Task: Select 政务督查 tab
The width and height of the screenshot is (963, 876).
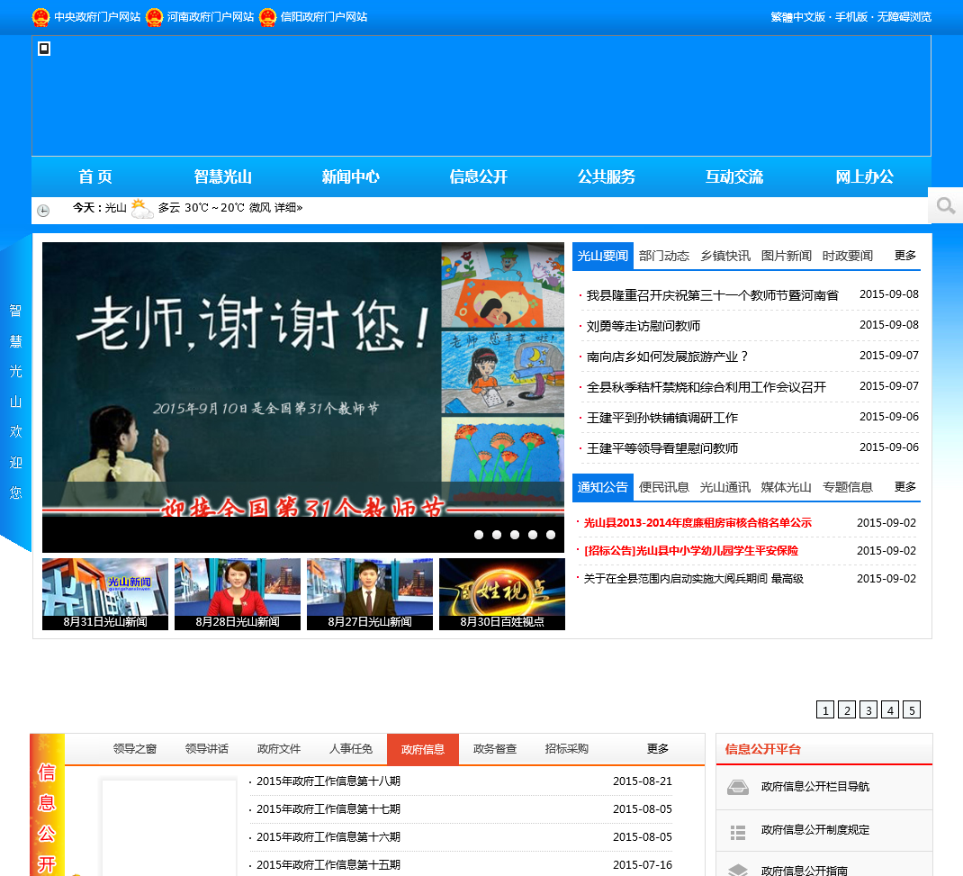Action: click(x=495, y=749)
